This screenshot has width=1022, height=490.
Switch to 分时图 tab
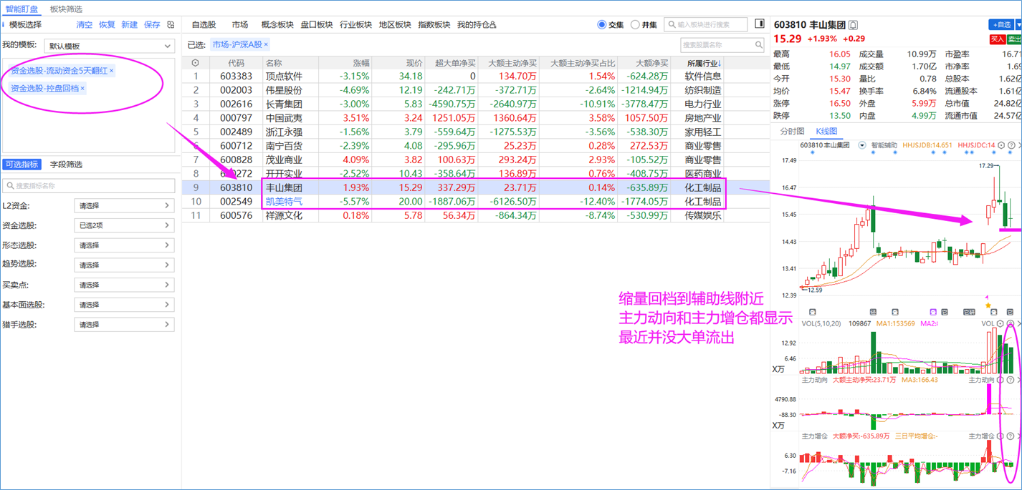click(x=792, y=132)
